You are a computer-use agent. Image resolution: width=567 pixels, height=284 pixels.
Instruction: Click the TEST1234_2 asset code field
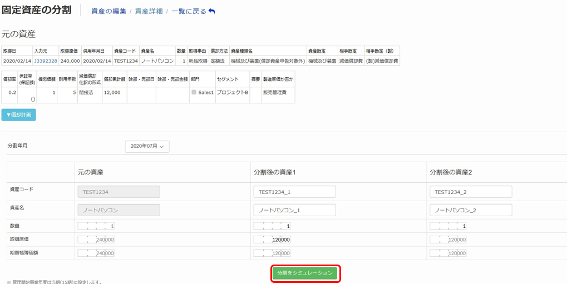[471, 192]
